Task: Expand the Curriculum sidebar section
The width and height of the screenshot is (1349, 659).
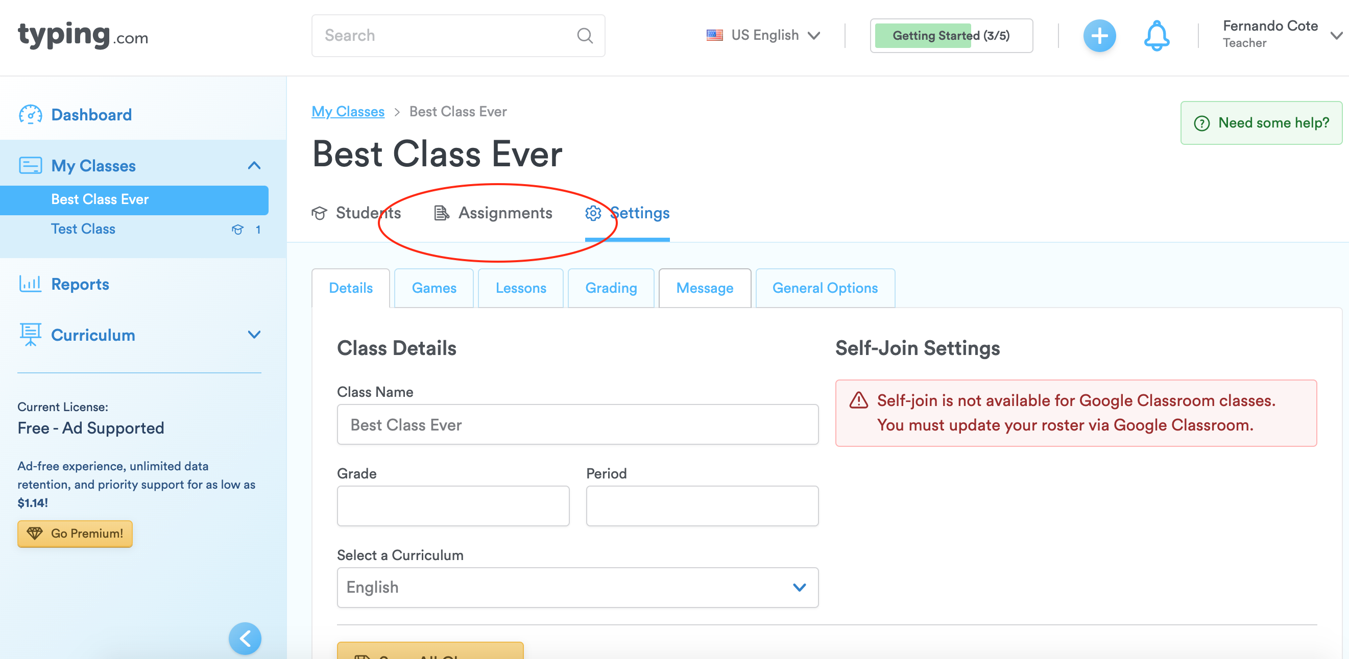Action: 254,335
